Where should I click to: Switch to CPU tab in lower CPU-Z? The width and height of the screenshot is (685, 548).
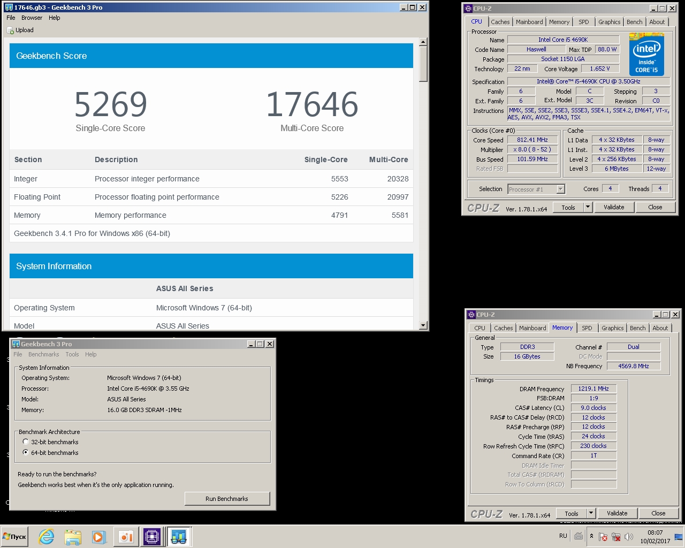(480, 328)
